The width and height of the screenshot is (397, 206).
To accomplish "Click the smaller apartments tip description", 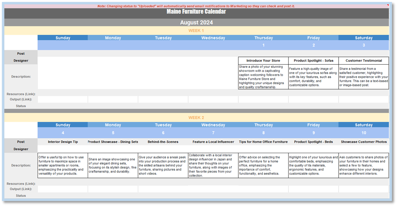I will (x=63, y=165).
